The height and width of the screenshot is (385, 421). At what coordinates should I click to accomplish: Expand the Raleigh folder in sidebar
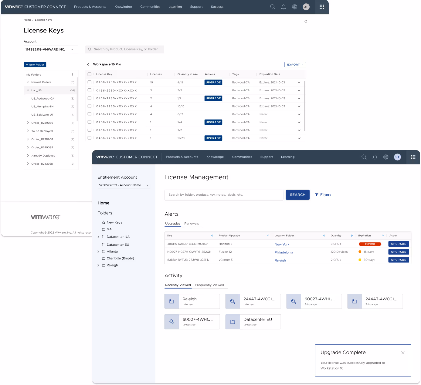coord(98,265)
